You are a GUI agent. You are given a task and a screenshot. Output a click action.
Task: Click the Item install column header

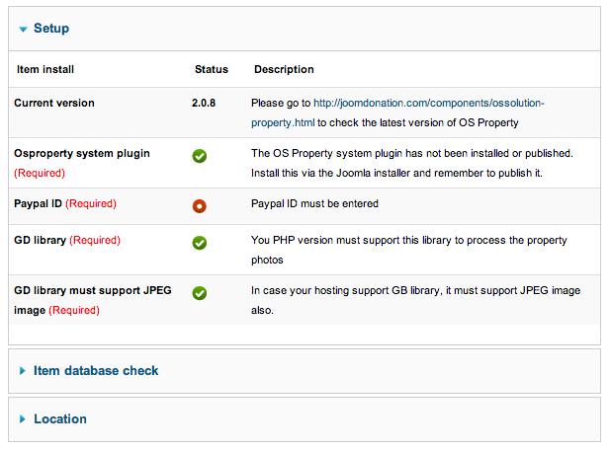tap(45, 70)
